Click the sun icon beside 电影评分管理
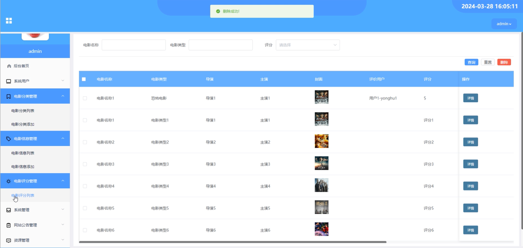The image size is (523, 248). (9, 181)
